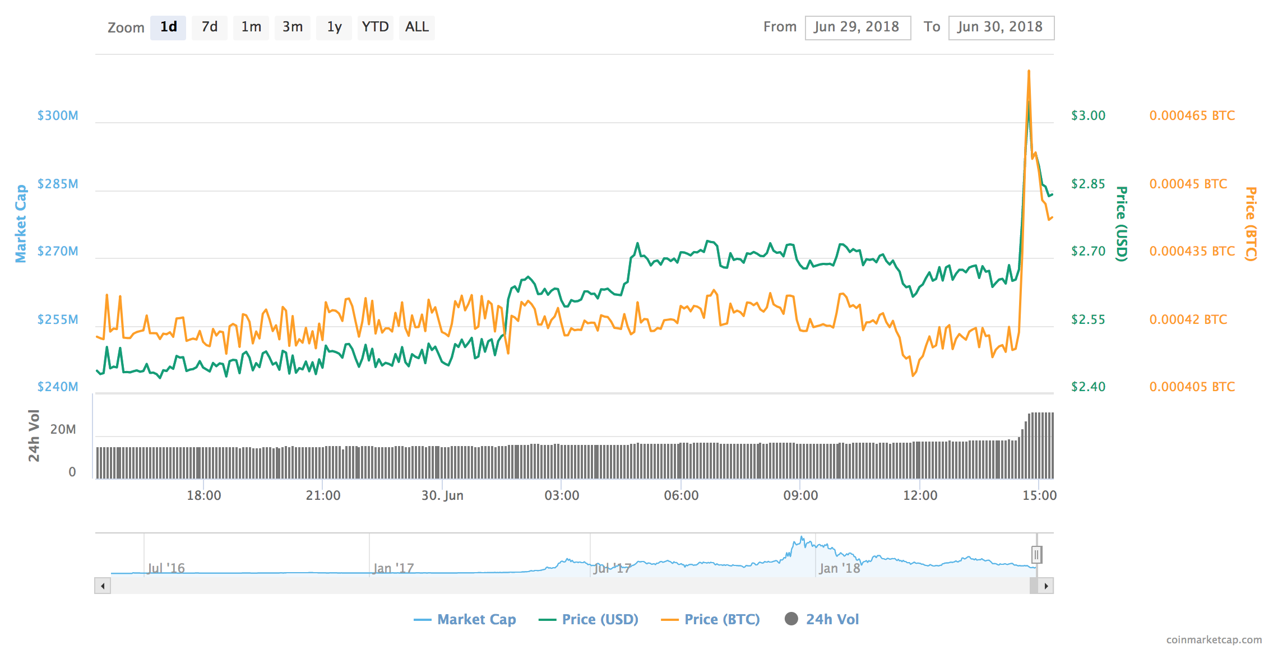Image resolution: width=1287 pixels, height=659 pixels.
Task: Click the 12:00 time axis label
Action: tap(920, 495)
